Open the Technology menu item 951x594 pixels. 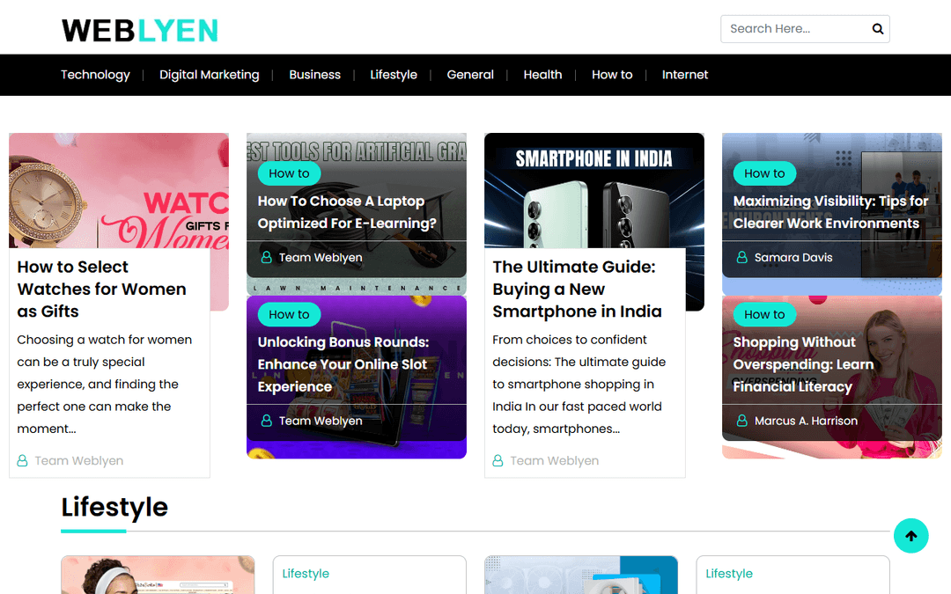pos(95,75)
